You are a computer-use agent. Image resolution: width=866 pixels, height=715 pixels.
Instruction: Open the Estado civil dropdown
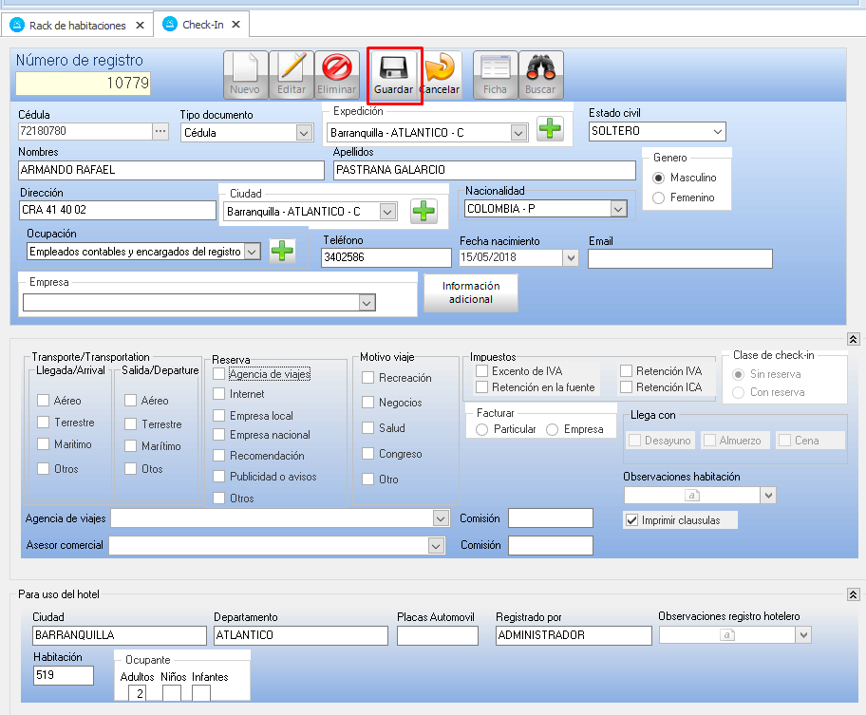pyautogui.click(x=717, y=131)
